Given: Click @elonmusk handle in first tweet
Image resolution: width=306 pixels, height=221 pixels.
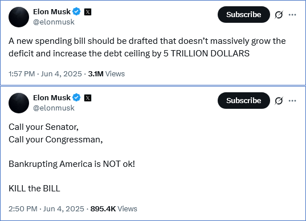Looking at the screenshot, I should click(x=54, y=22).
